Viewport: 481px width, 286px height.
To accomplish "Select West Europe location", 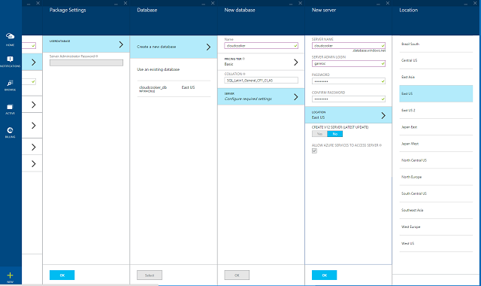I will coord(436,227).
